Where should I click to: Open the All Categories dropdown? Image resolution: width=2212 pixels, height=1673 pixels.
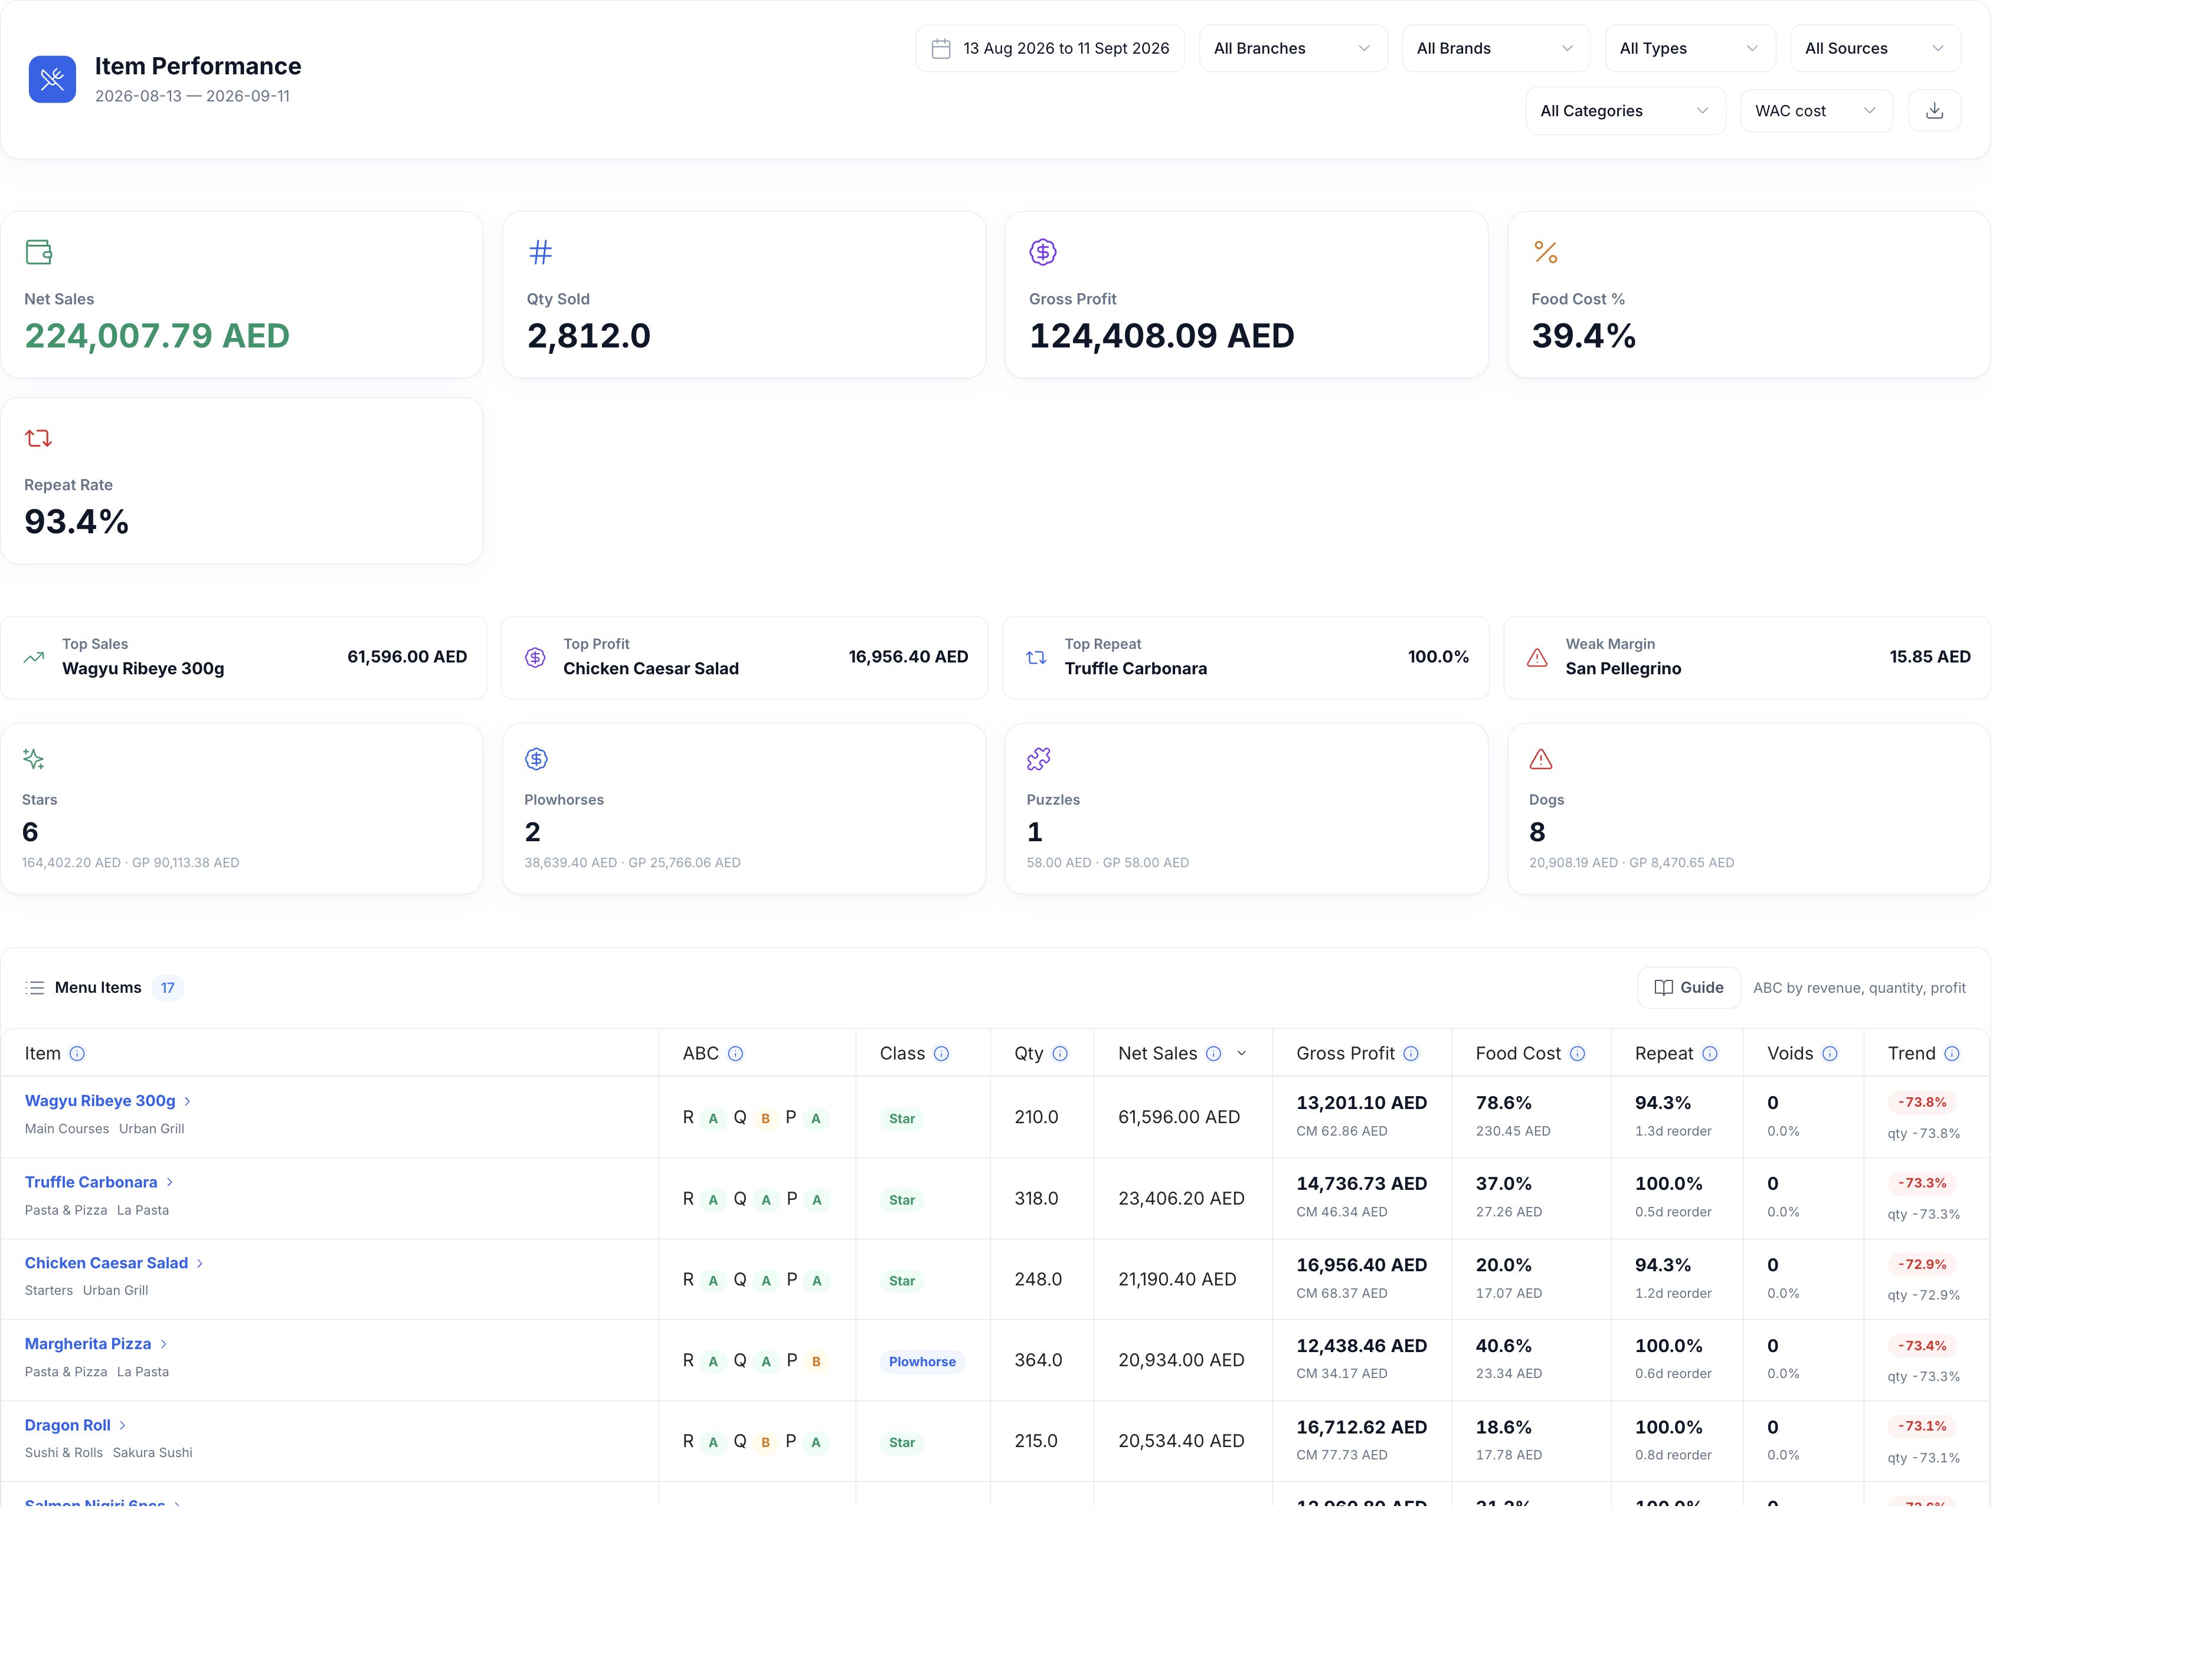pos(1625,111)
